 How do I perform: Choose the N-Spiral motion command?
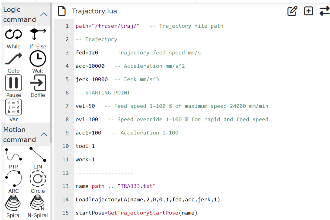point(38,203)
